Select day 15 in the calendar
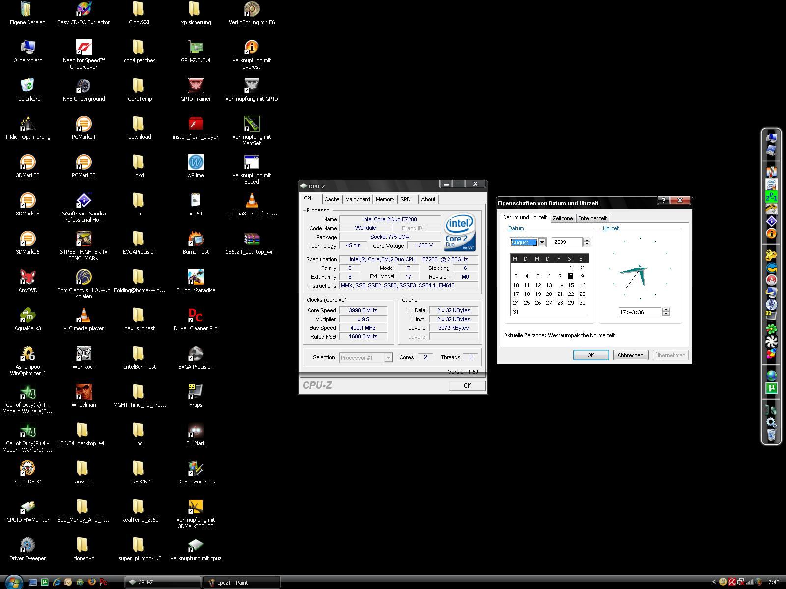Viewport: 786px width, 589px height. tap(571, 285)
